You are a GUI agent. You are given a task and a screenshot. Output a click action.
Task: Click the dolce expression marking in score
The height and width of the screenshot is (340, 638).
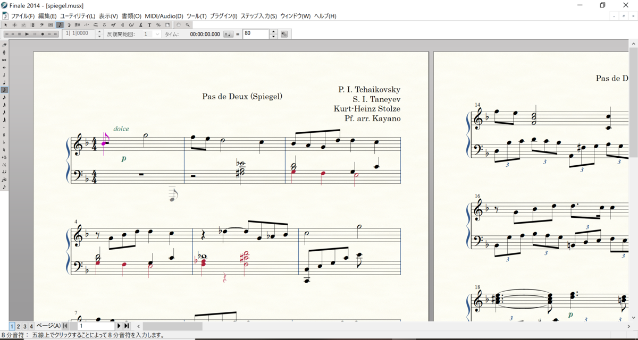pos(121,129)
